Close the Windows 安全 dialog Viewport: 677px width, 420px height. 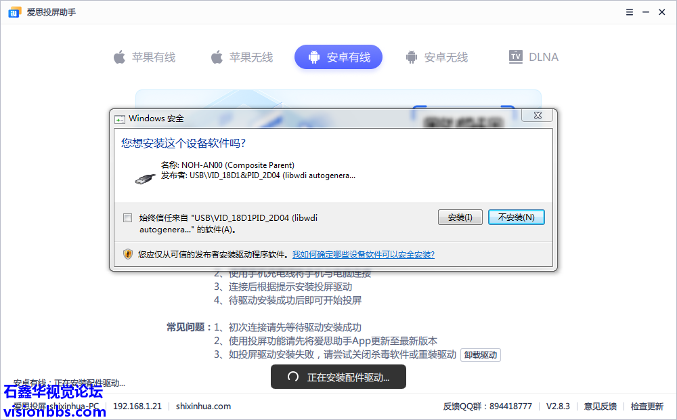(x=538, y=115)
